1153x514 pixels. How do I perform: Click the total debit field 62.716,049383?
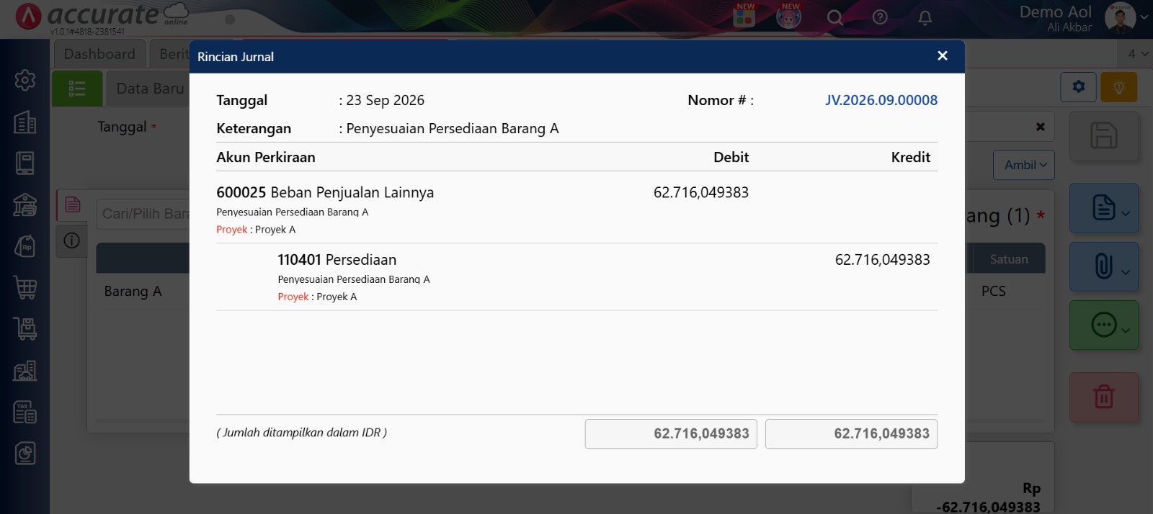[x=671, y=434]
